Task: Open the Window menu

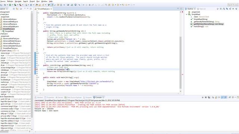Action: [44, 1]
